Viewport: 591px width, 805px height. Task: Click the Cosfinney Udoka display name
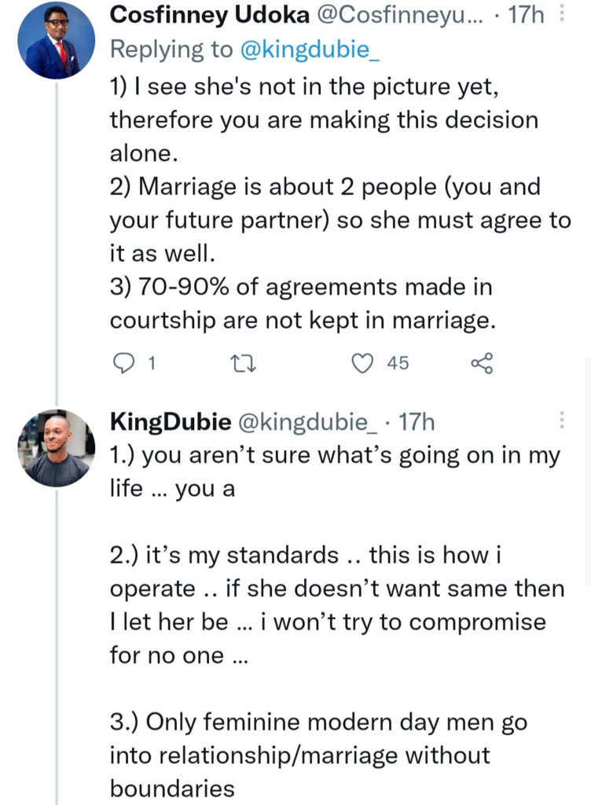(207, 15)
